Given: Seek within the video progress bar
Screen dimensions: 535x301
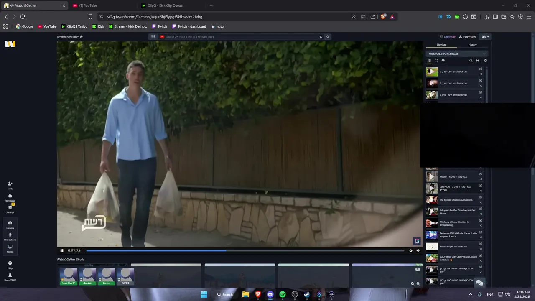Looking at the screenshot, I should (x=245, y=250).
